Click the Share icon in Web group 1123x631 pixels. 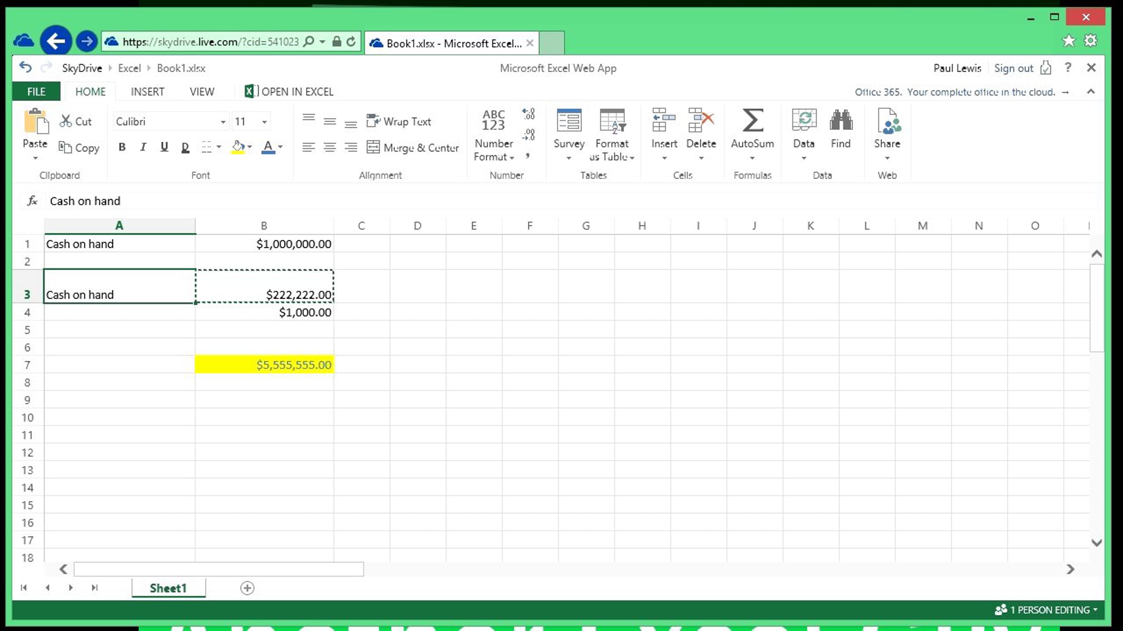887,122
